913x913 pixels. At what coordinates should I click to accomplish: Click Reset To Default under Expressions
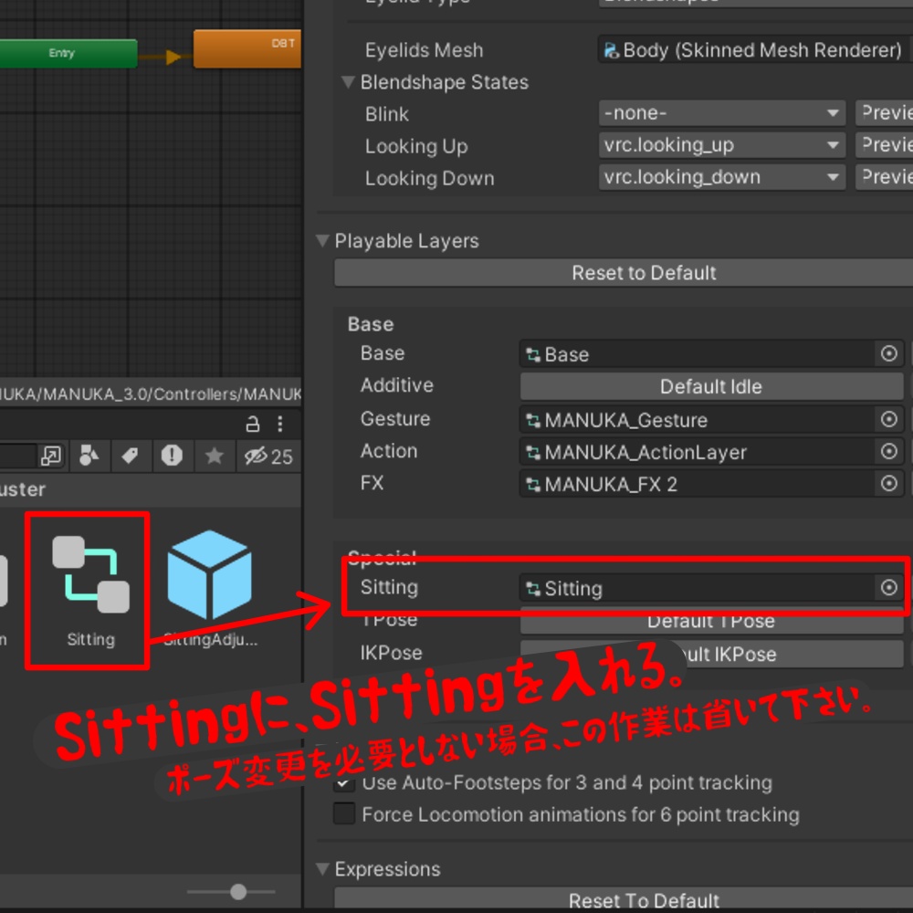pyautogui.click(x=624, y=899)
